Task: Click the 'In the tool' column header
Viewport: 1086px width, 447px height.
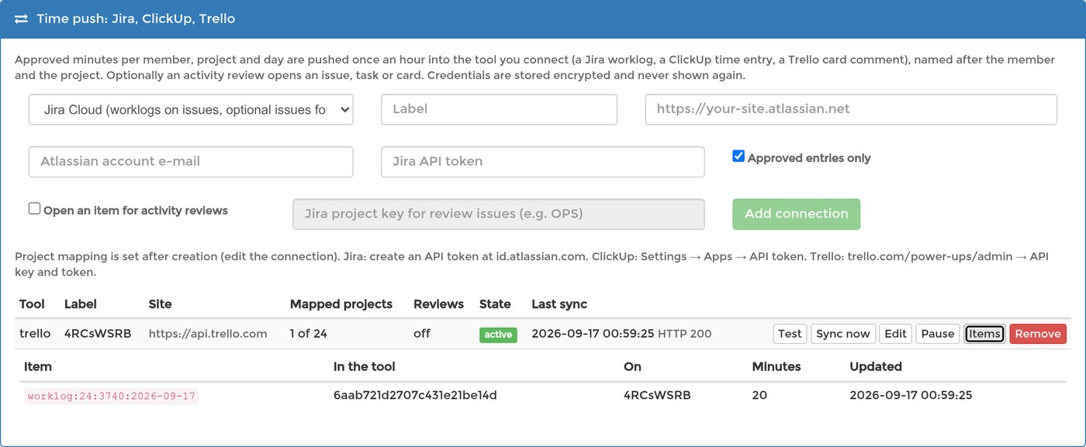Action: click(x=365, y=366)
